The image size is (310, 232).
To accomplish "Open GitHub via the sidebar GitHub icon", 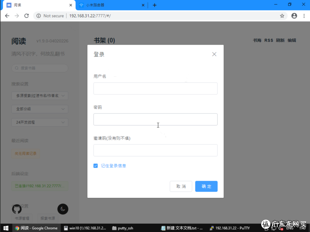I will click(17, 209).
